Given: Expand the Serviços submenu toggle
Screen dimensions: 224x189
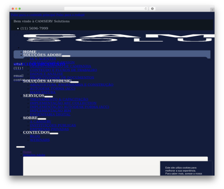Looking at the screenshot, I should coord(49,97).
